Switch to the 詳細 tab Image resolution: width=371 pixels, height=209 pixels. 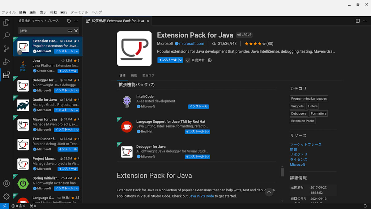coord(122,76)
